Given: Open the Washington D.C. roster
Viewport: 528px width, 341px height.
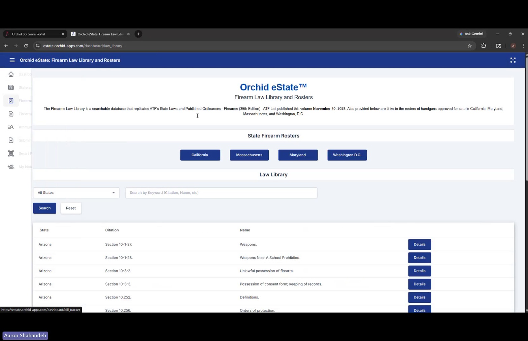Looking at the screenshot, I should [x=347, y=155].
